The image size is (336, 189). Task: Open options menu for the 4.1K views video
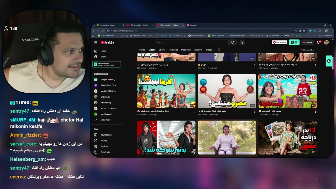coord(315,65)
